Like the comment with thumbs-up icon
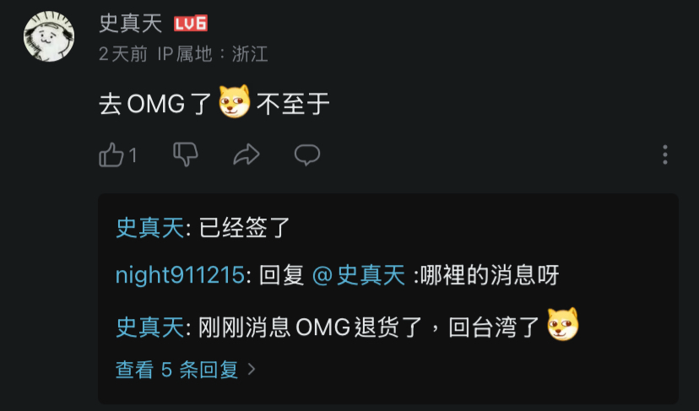Viewport: 699px width, 411px height. click(111, 154)
